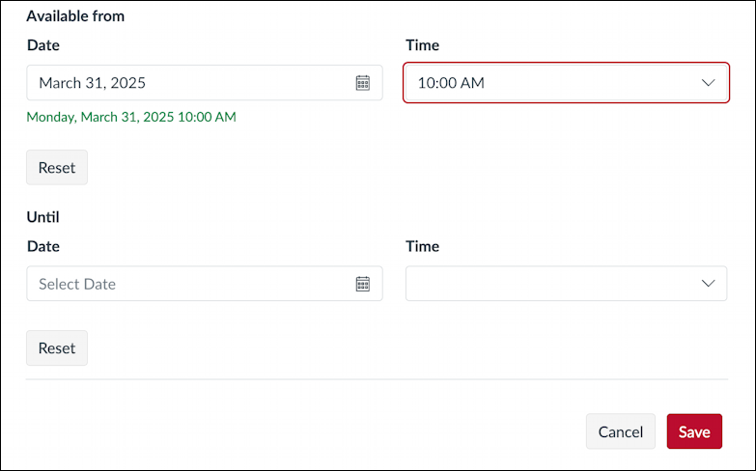Click the Time label in the Until section

[x=422, y=246]
